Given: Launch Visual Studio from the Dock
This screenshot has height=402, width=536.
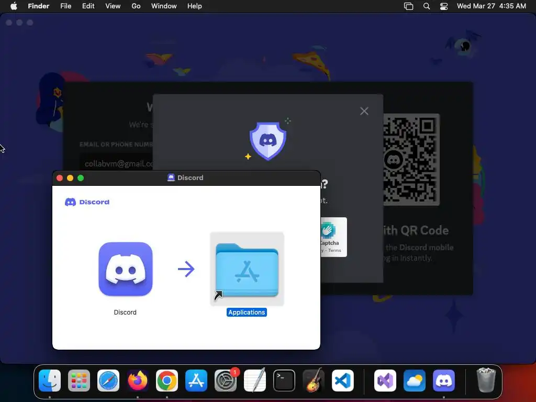Looking at the screenshot, I should (385, 381).
